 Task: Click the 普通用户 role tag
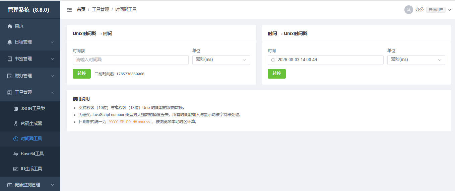(436, 10)
